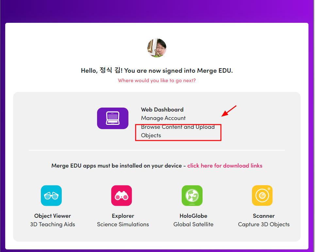
Task: Click the user profile avatar picture
Action: coord(157,48)
